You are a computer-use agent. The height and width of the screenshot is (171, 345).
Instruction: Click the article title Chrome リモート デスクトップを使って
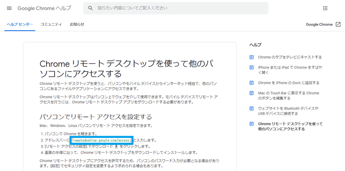pos(126,68)
